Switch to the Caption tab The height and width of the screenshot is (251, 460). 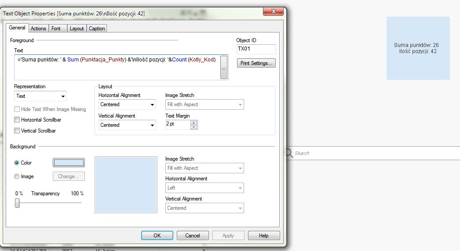coord(97,29)
